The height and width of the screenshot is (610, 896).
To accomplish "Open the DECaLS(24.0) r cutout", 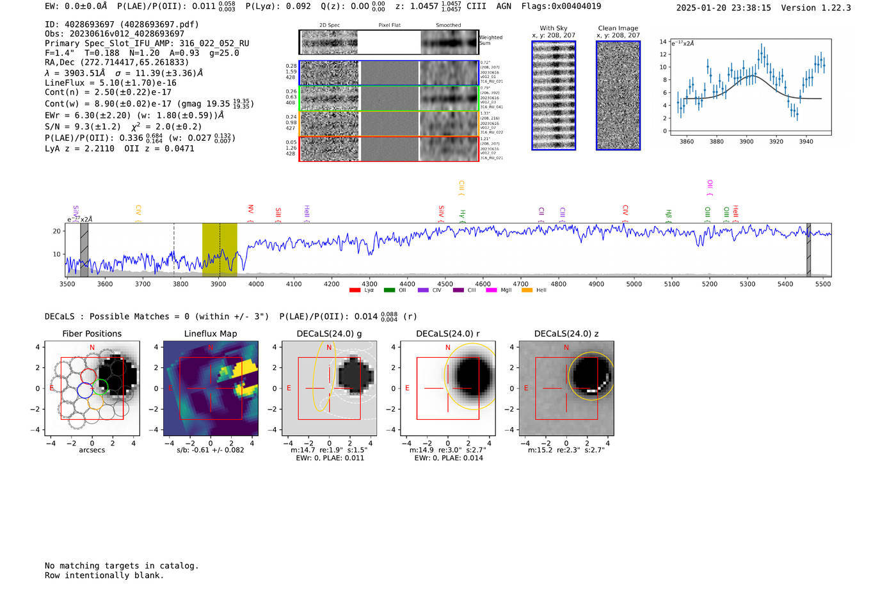I will tap(448, 388).
